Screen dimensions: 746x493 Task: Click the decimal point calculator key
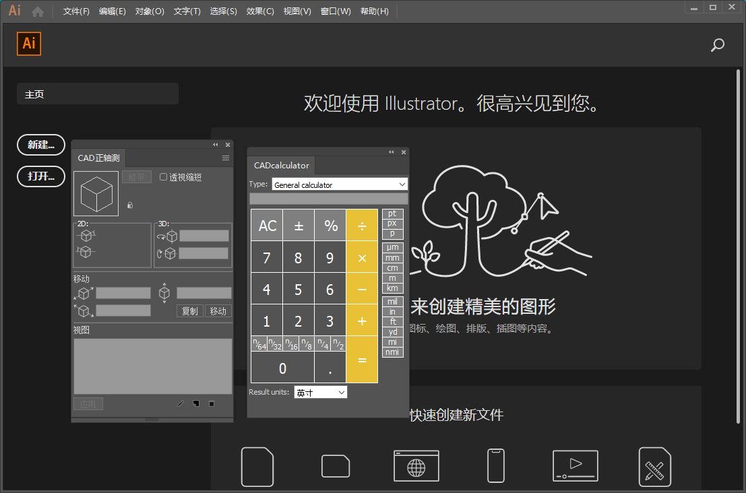point(330,368)
